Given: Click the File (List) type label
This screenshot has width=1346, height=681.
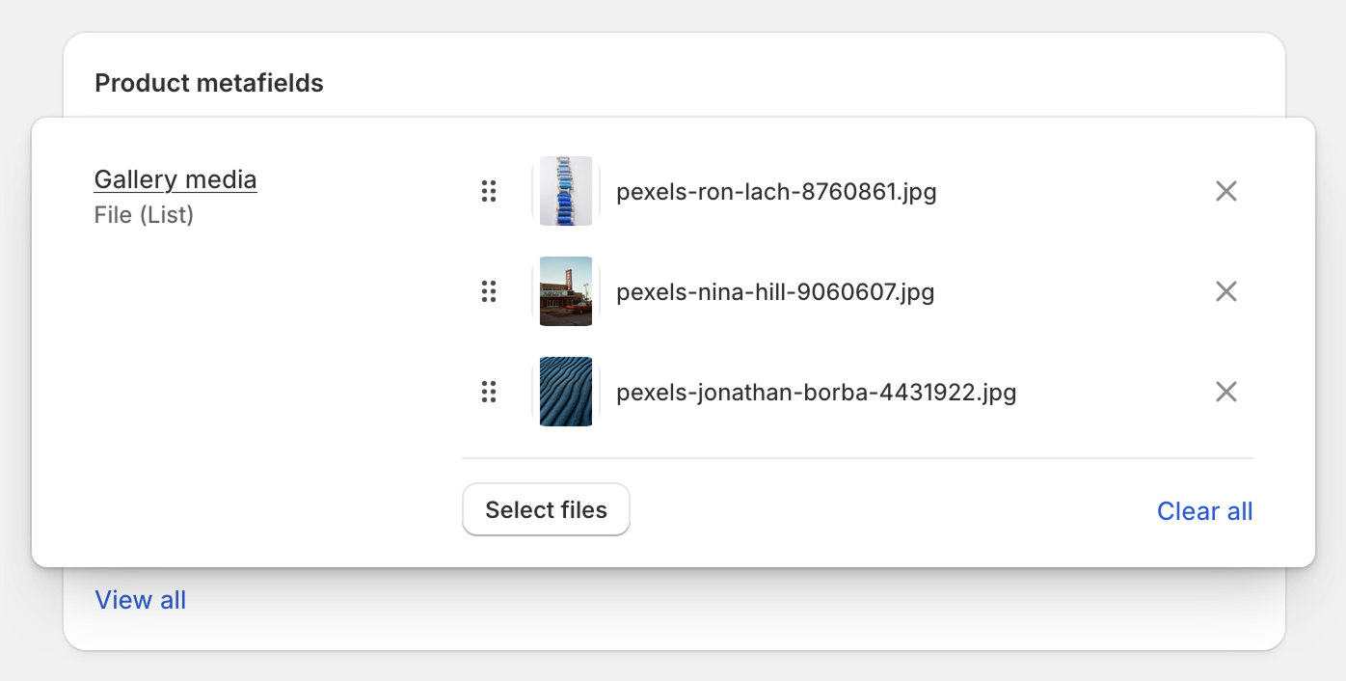Looking at the screenshot, I should point(144,214).
